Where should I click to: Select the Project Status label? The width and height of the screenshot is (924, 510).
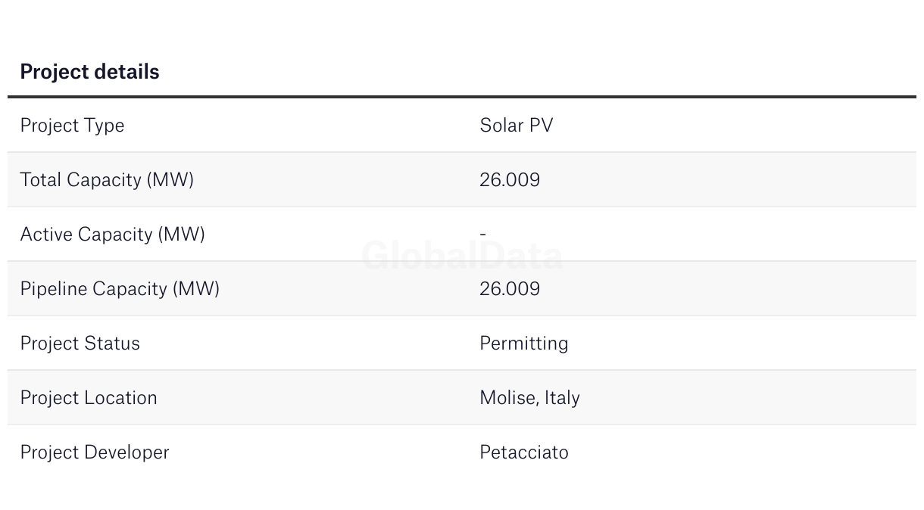pyautogui.click(x=80, y=343)
